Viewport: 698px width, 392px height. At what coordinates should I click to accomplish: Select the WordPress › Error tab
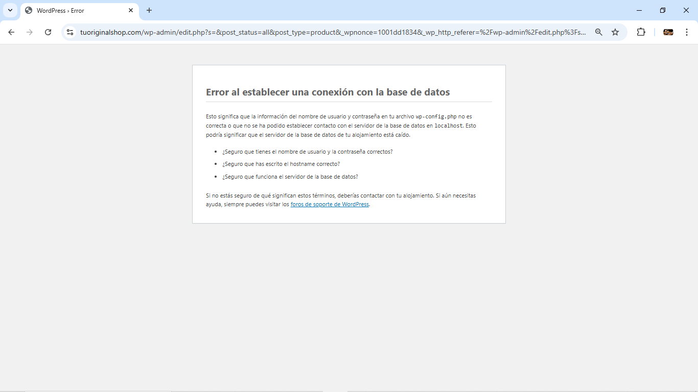tap(79, 11)
